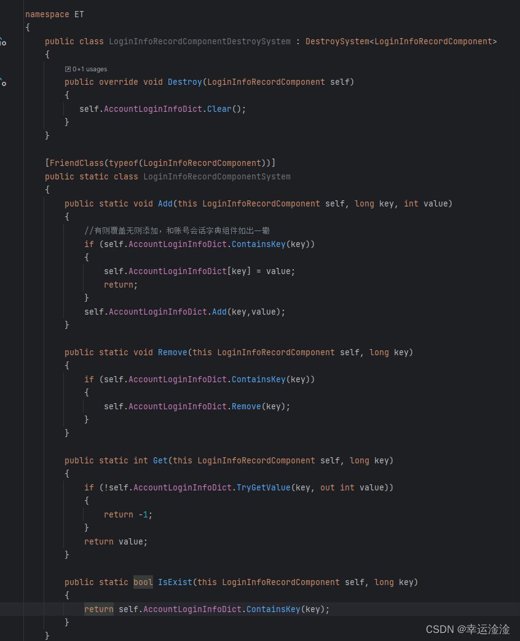The width and height of the screenshot is (520, 641).
Task: Click the "return value;" statement
Action: pos(116,541)
